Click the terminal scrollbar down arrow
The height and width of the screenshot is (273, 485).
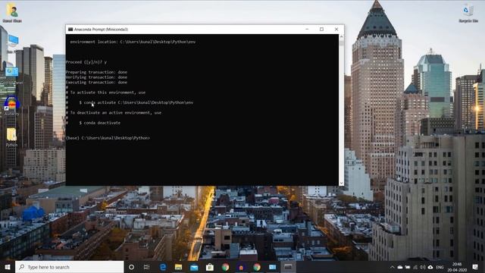point(342,183)
